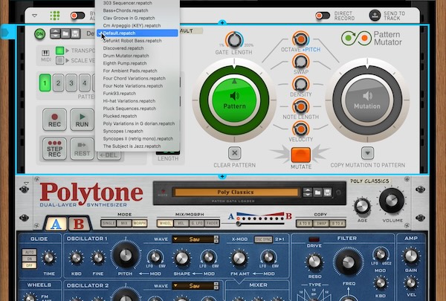The height and width of the screenshot is (301, 446).
Task: Select pattern slot 4
Action: [x=84, y=82]
